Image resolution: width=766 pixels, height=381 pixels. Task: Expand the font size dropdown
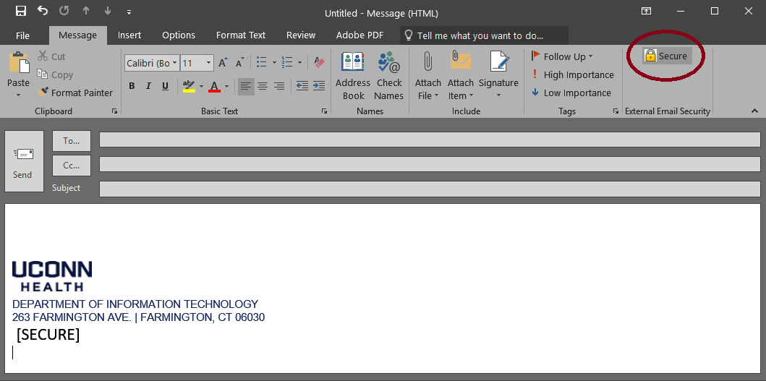[209, 63]
